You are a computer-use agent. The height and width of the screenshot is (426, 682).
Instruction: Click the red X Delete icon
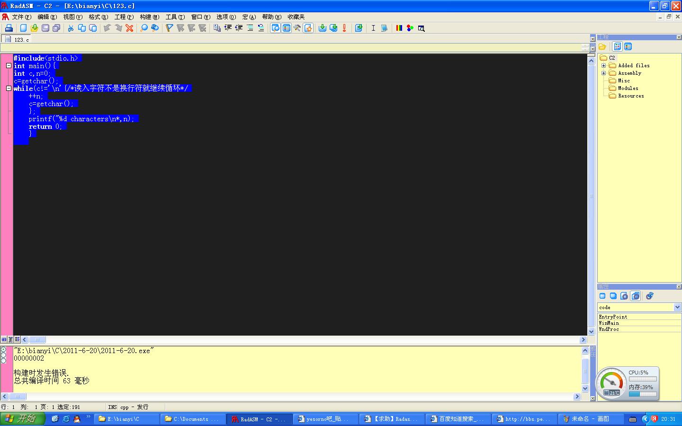point(129,28)
